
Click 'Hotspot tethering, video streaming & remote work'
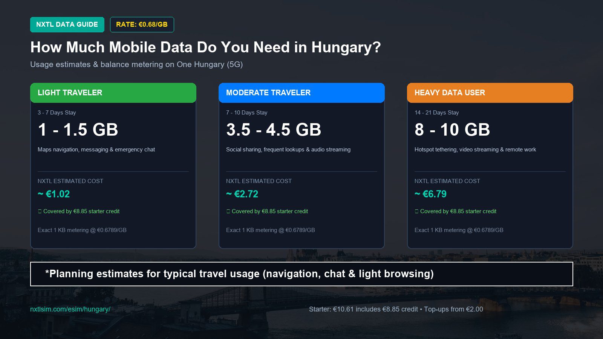475,150
